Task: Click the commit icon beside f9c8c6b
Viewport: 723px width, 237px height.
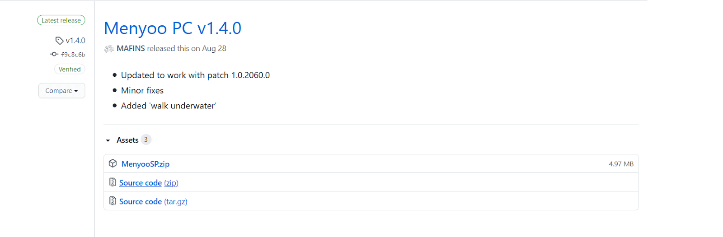Action: tap(54, 54)
